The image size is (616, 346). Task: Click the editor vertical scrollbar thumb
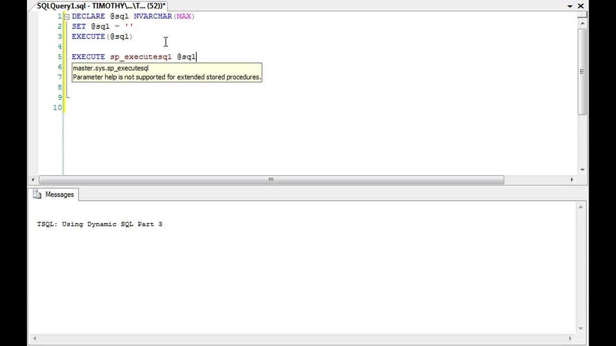point(582,71)
